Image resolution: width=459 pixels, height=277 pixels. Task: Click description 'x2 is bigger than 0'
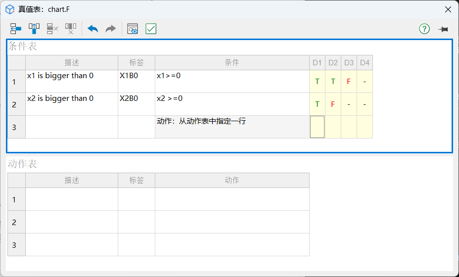(x=72, y=104)
